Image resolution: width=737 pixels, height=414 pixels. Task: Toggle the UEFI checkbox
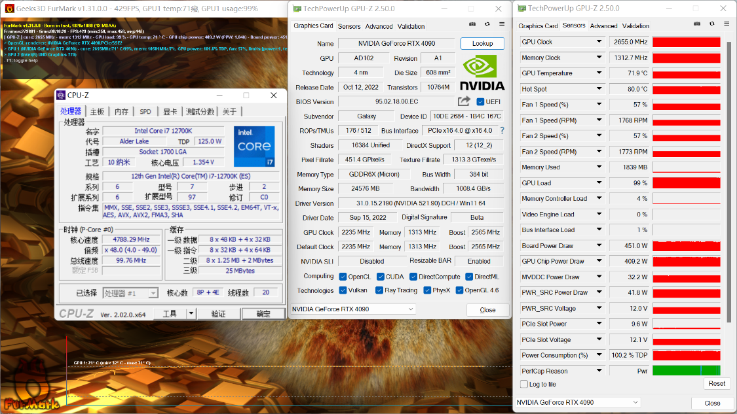(x=480, y=102)
